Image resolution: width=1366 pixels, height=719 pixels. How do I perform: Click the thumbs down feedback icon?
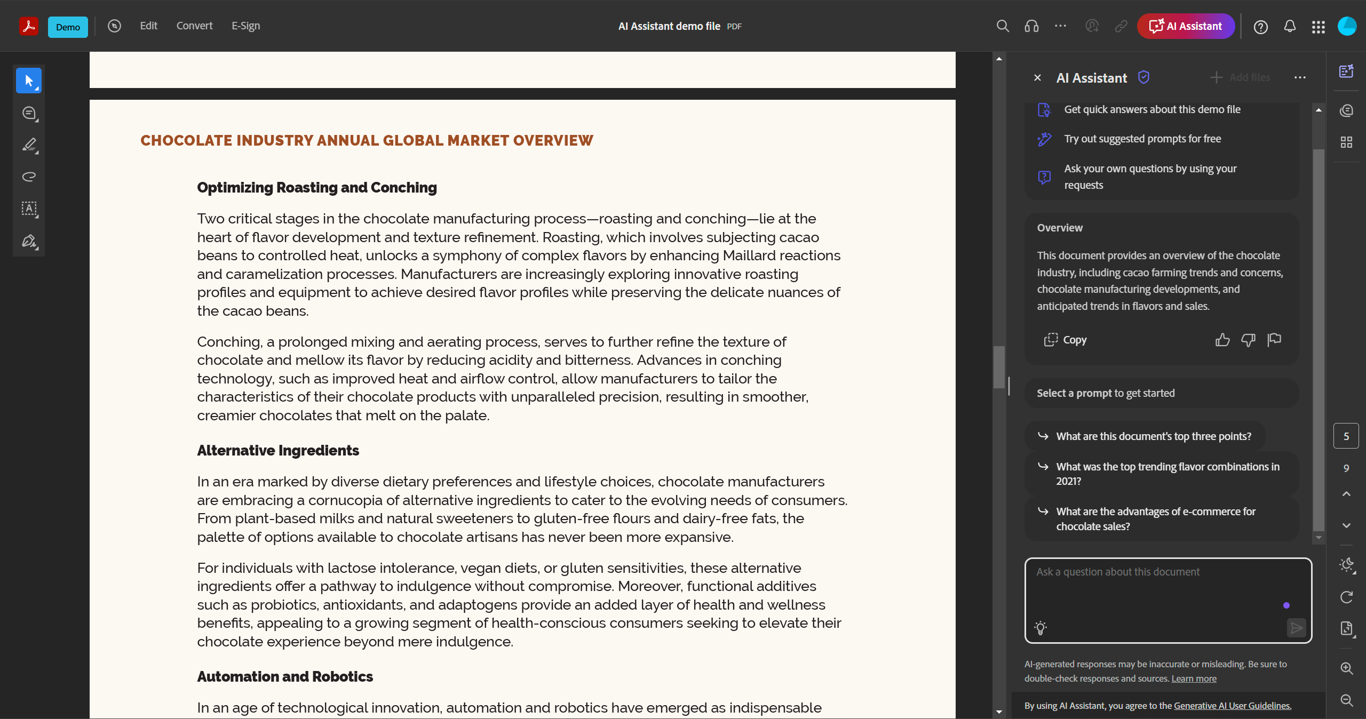(x=1248, y=340)
